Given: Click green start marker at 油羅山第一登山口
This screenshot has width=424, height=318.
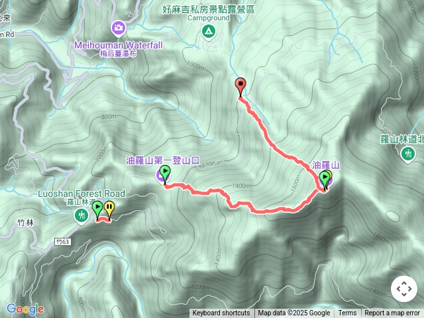Looking at the screenshot, I should [x=165, y=174].
